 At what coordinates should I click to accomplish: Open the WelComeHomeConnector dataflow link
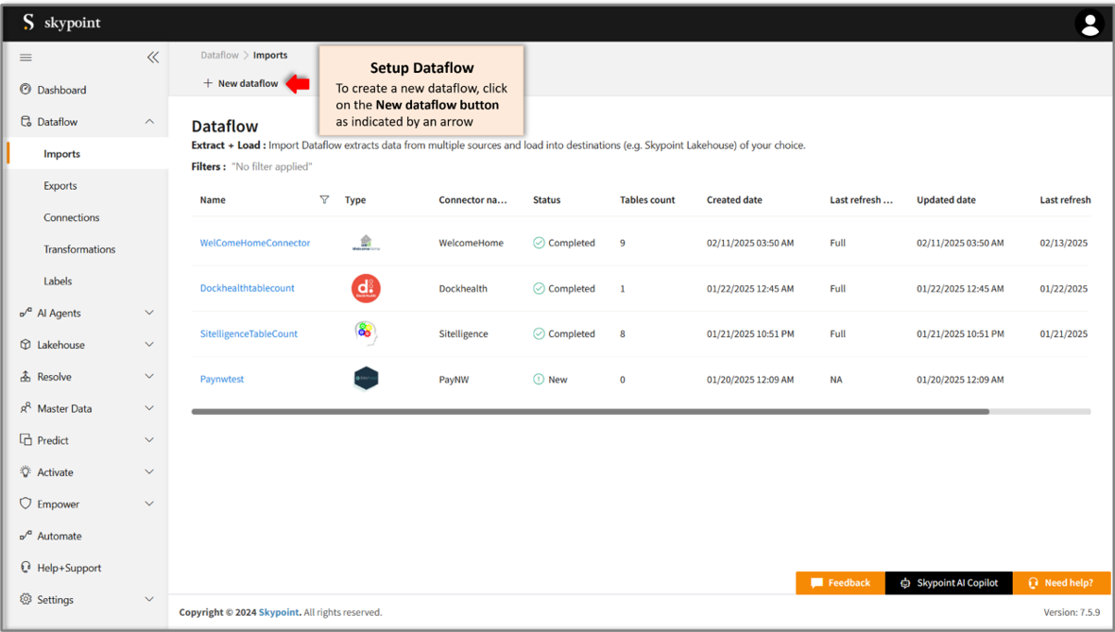click(x=255, y=243)
